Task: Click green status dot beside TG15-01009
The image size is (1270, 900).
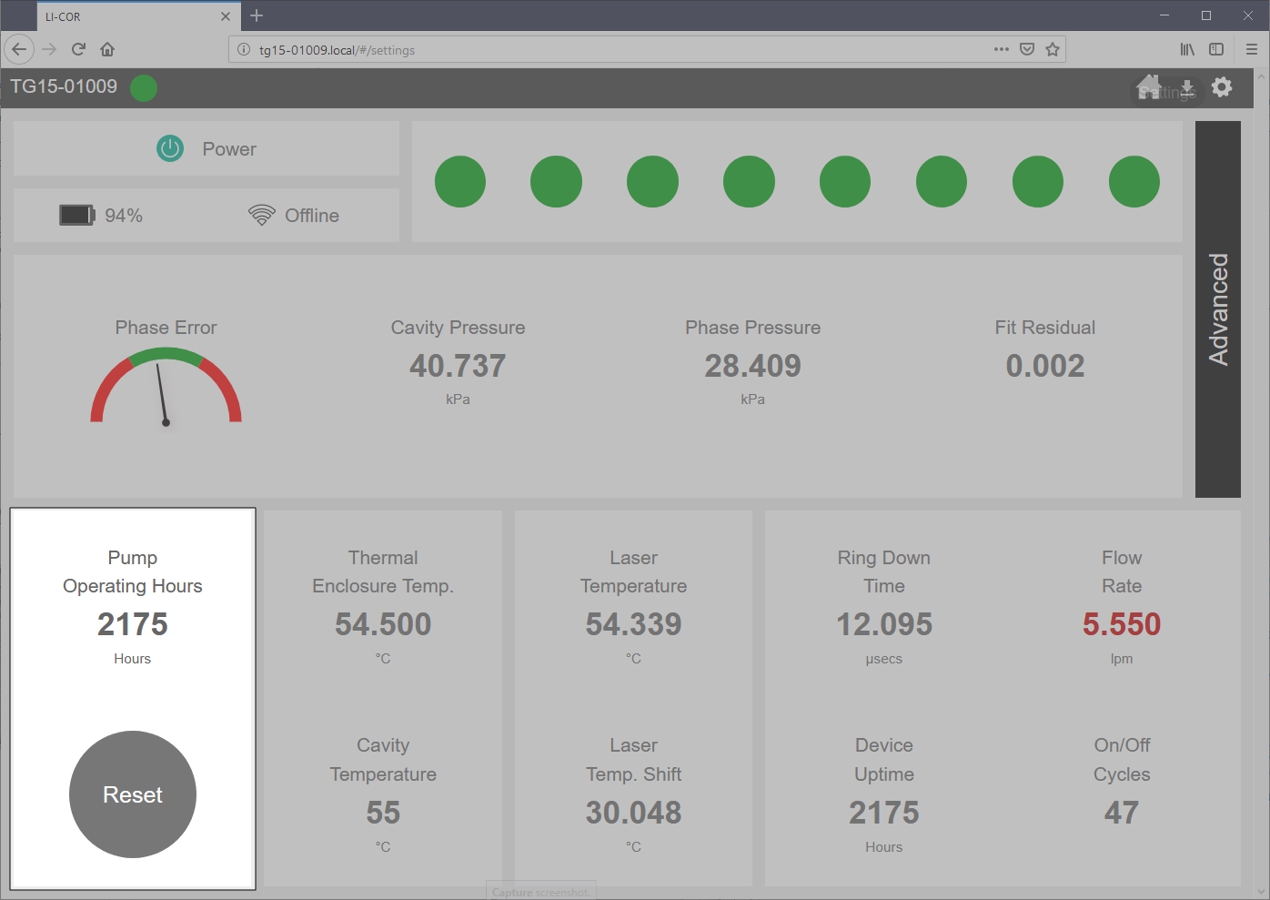Action: click(x=144, y=88)
